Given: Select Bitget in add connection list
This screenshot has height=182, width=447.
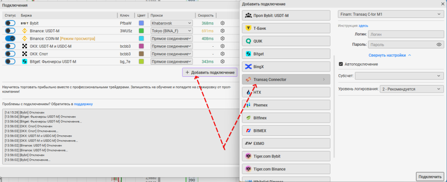Looking at the screenshot, I should point(286,54).
